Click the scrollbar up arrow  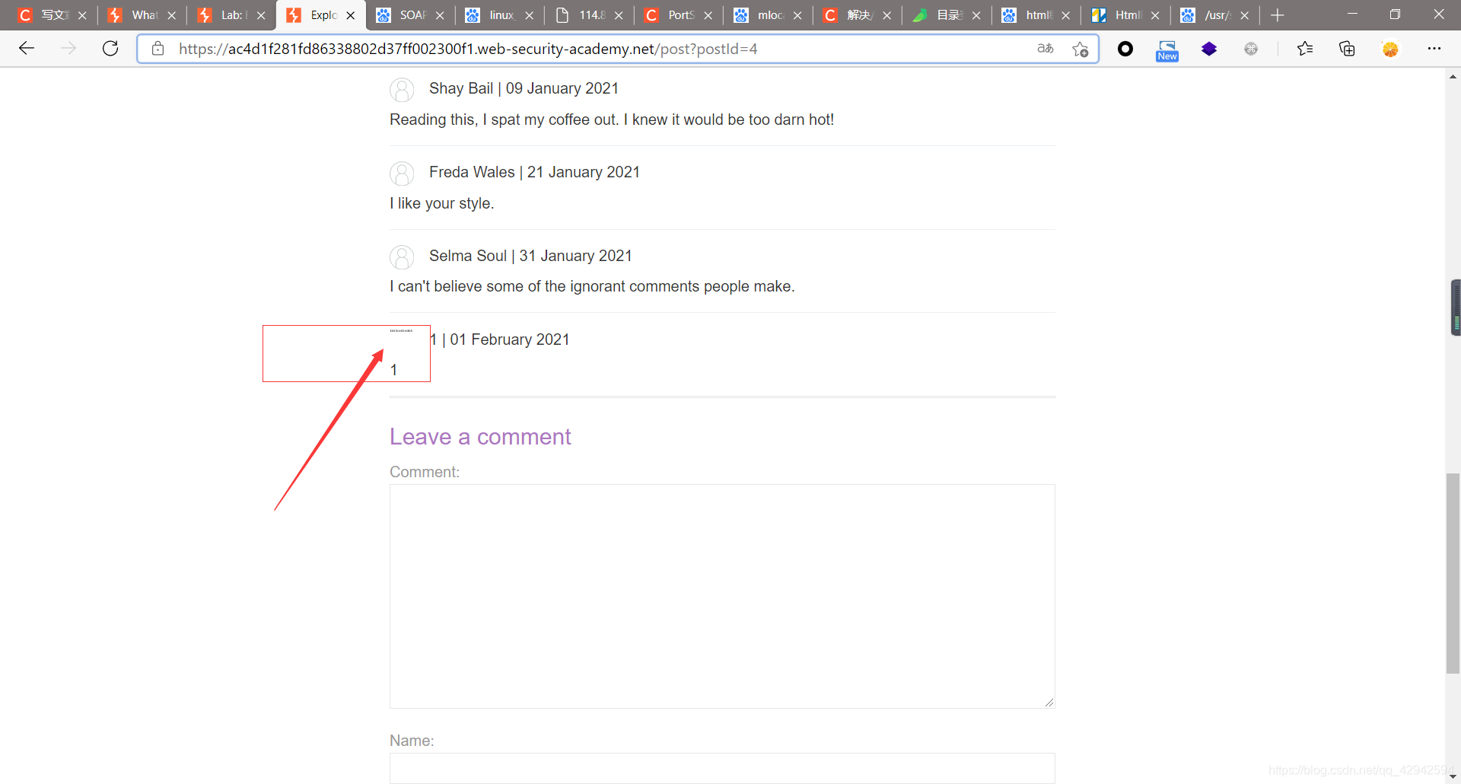click(x=1453, y=76)
